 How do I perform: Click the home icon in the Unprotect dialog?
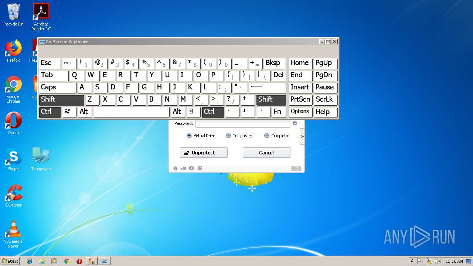click(x=175, y=168)
